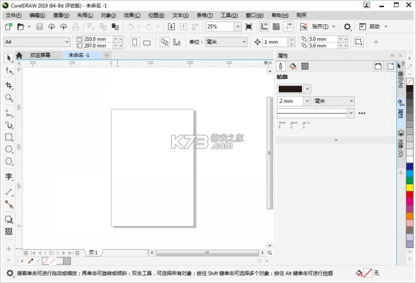The width and height of the screenshot is (416, 283).
Task: Pick yellow swatch in color palette
Action: [409, 188]
